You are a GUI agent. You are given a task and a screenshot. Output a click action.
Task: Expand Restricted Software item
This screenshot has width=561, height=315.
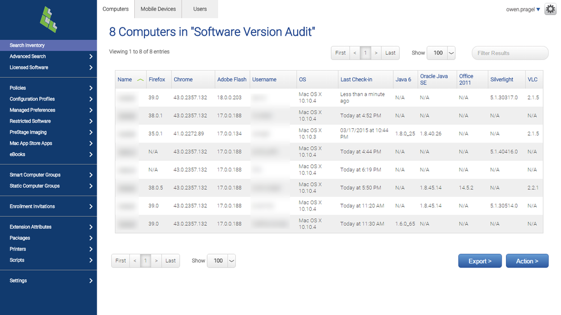click(48, 121)
